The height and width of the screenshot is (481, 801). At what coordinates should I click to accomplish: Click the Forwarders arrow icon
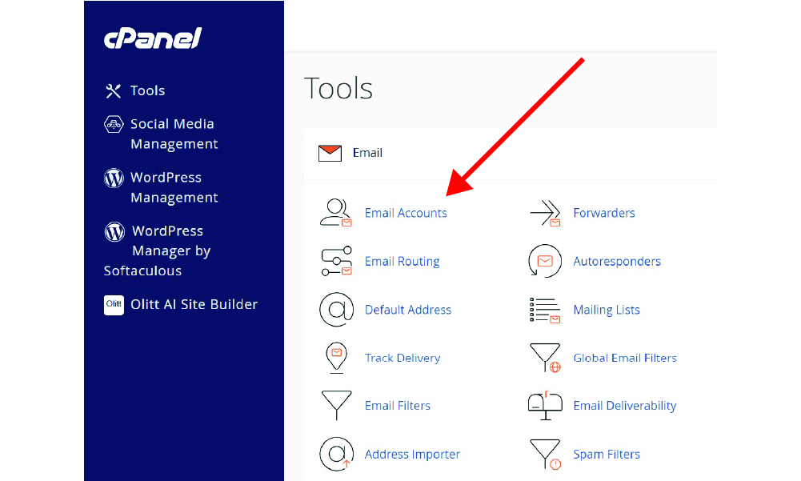[x=545, y=214]
